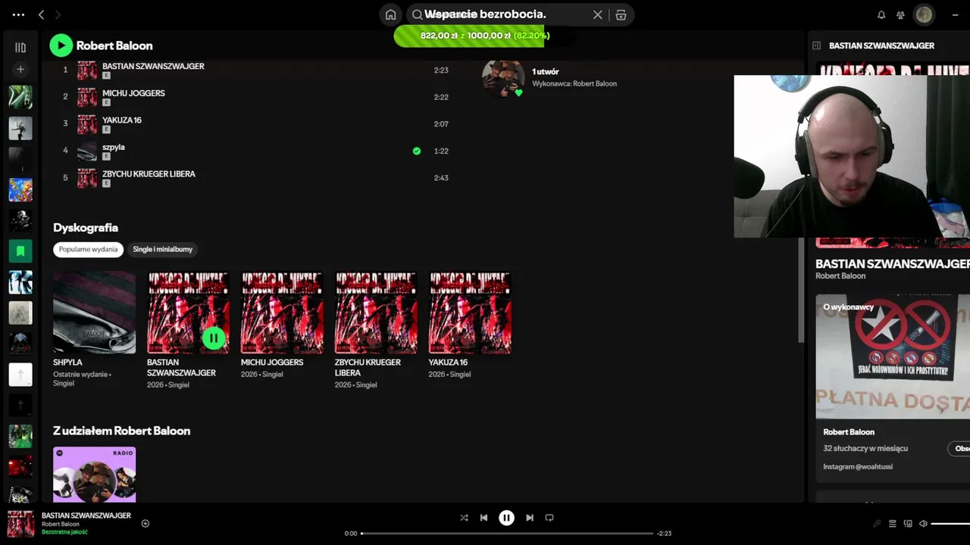The width and height of the screenshot is (970, 545).
Task: Open Robert Baloon link under right panel title
Action: point(840,276)
